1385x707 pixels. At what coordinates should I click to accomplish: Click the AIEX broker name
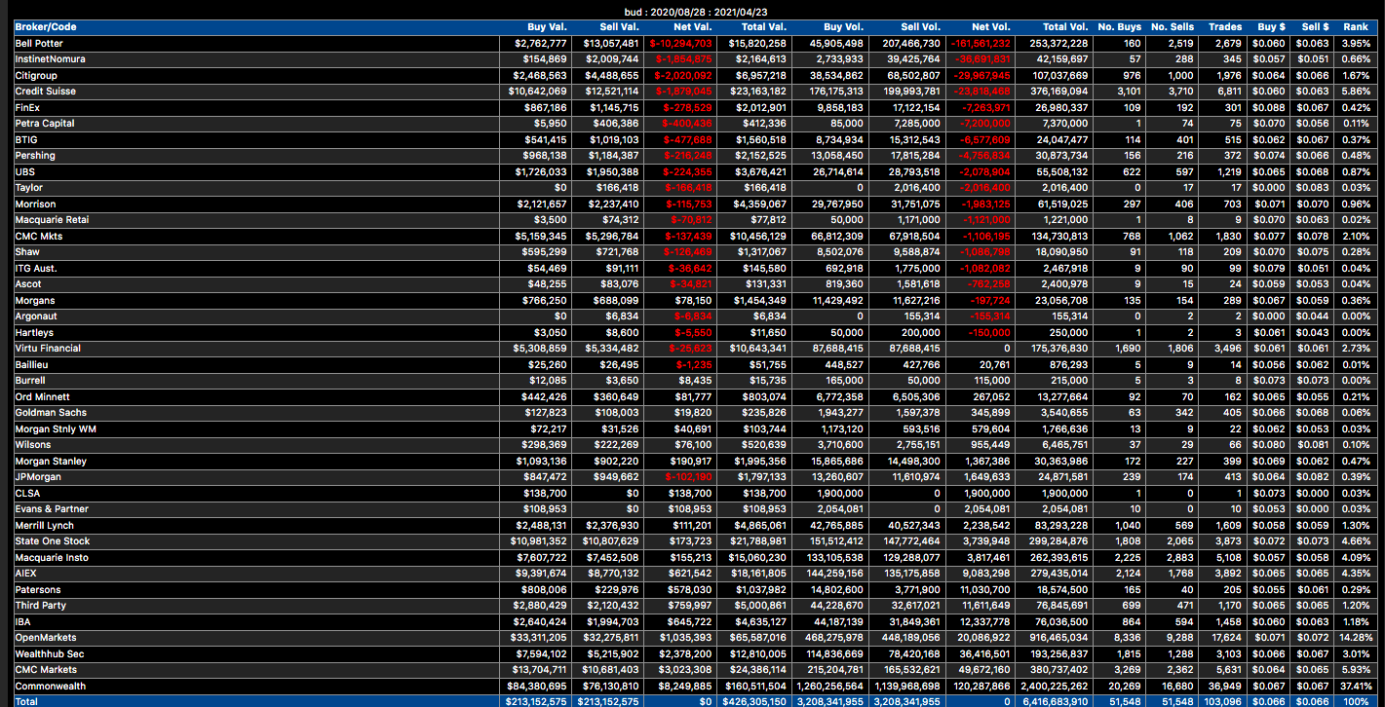coord(26,574)
